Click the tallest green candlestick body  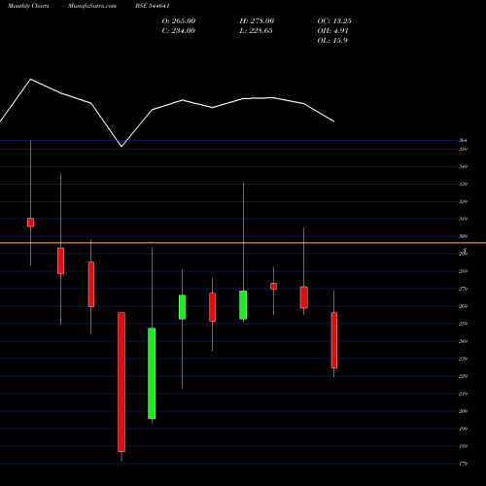point(152,373)
